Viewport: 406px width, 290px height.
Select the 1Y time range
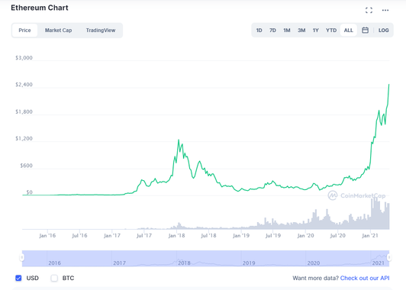coord(316,31)
